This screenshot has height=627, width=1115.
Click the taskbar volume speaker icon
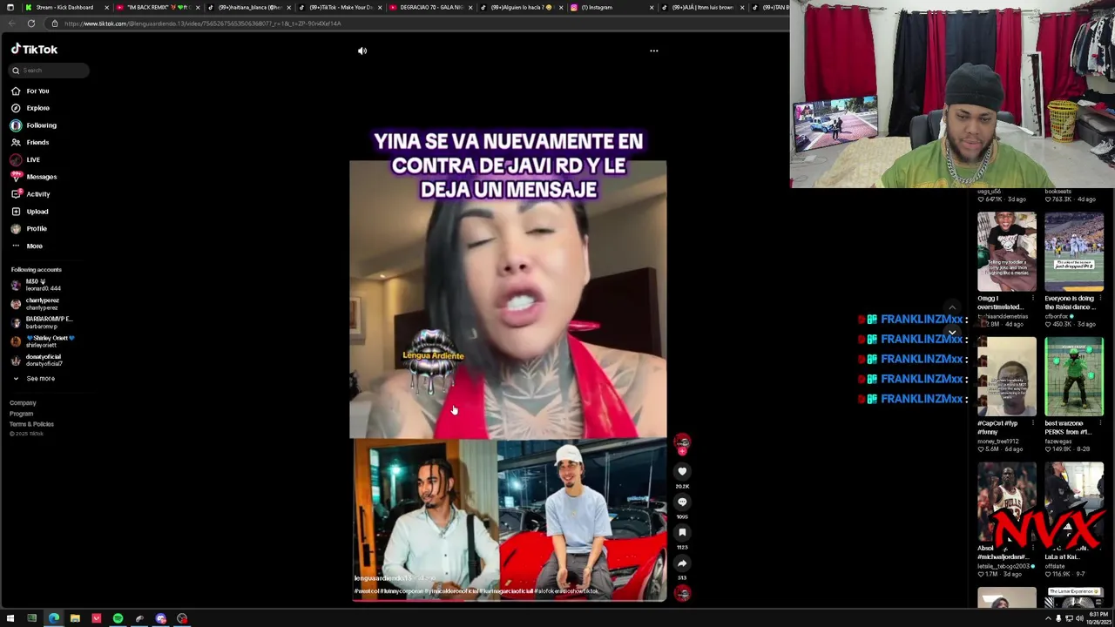click(1079, 619)
